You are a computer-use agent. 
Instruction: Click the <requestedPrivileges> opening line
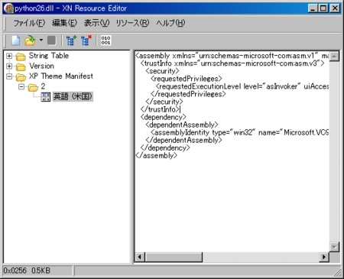tap(187, 79)
